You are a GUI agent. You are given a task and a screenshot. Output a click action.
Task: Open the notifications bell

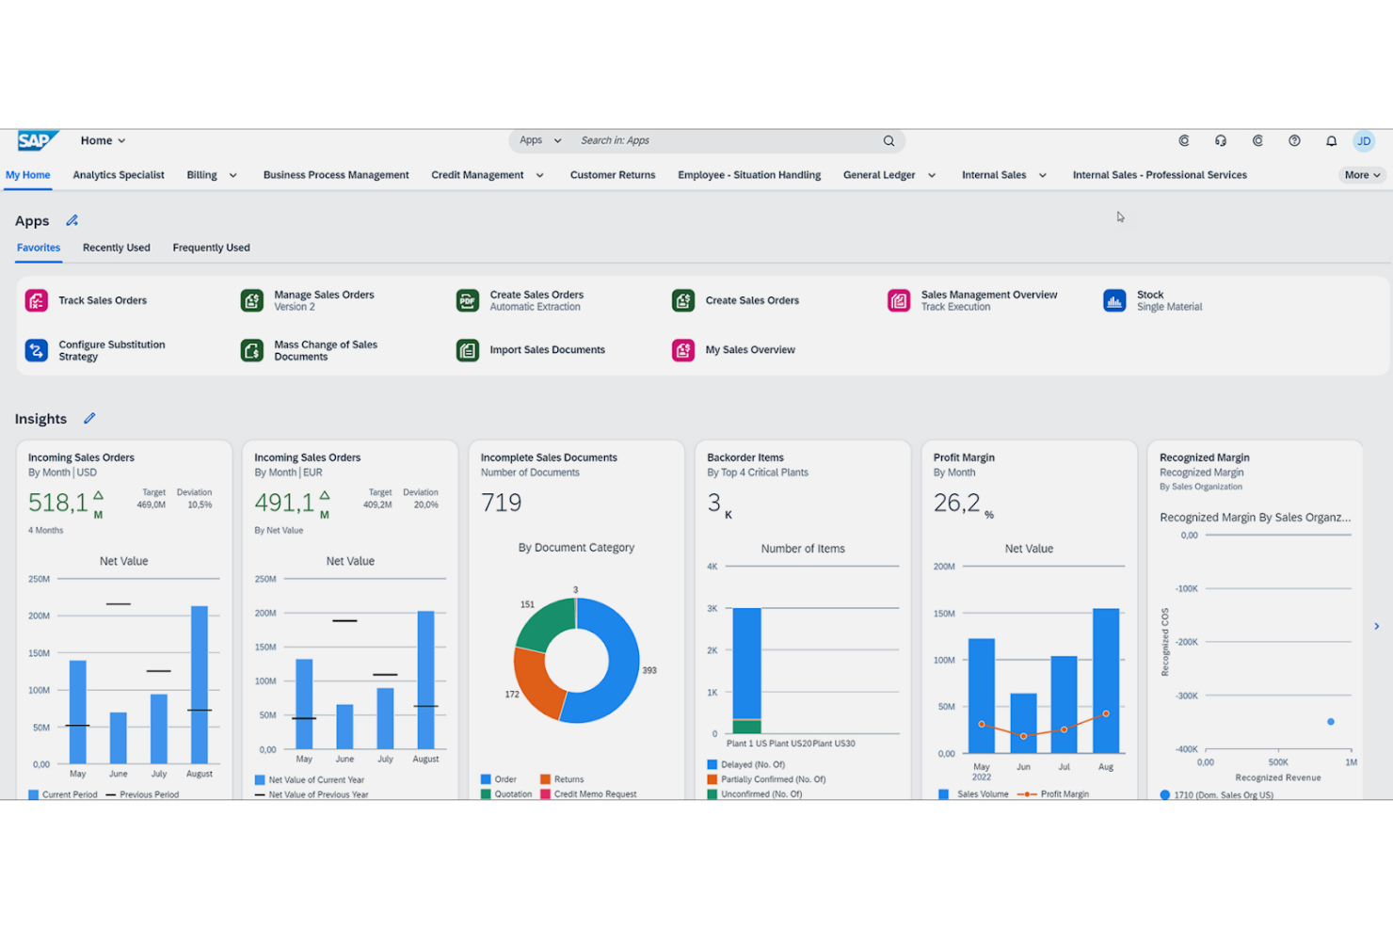tap(1331, 141)
